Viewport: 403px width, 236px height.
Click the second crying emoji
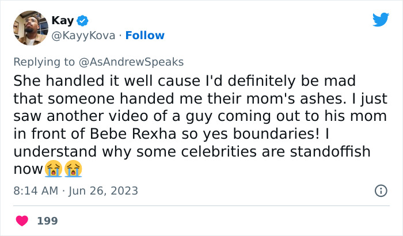73,169
